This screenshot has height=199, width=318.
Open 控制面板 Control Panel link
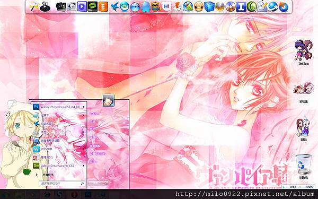(95, 146)
